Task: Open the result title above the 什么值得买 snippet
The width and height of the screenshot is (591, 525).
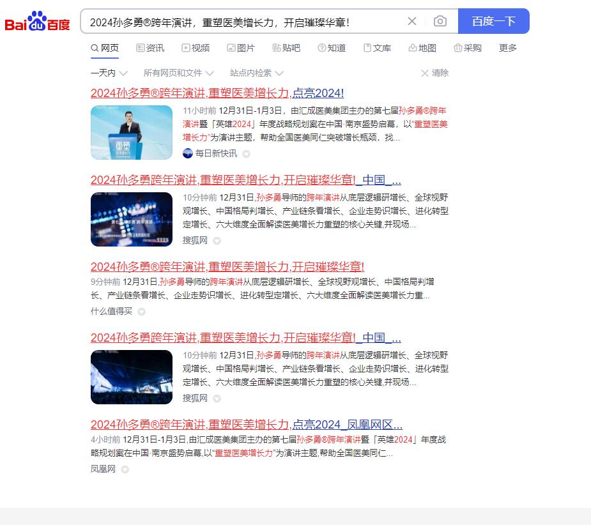Action: pos(227,267)
